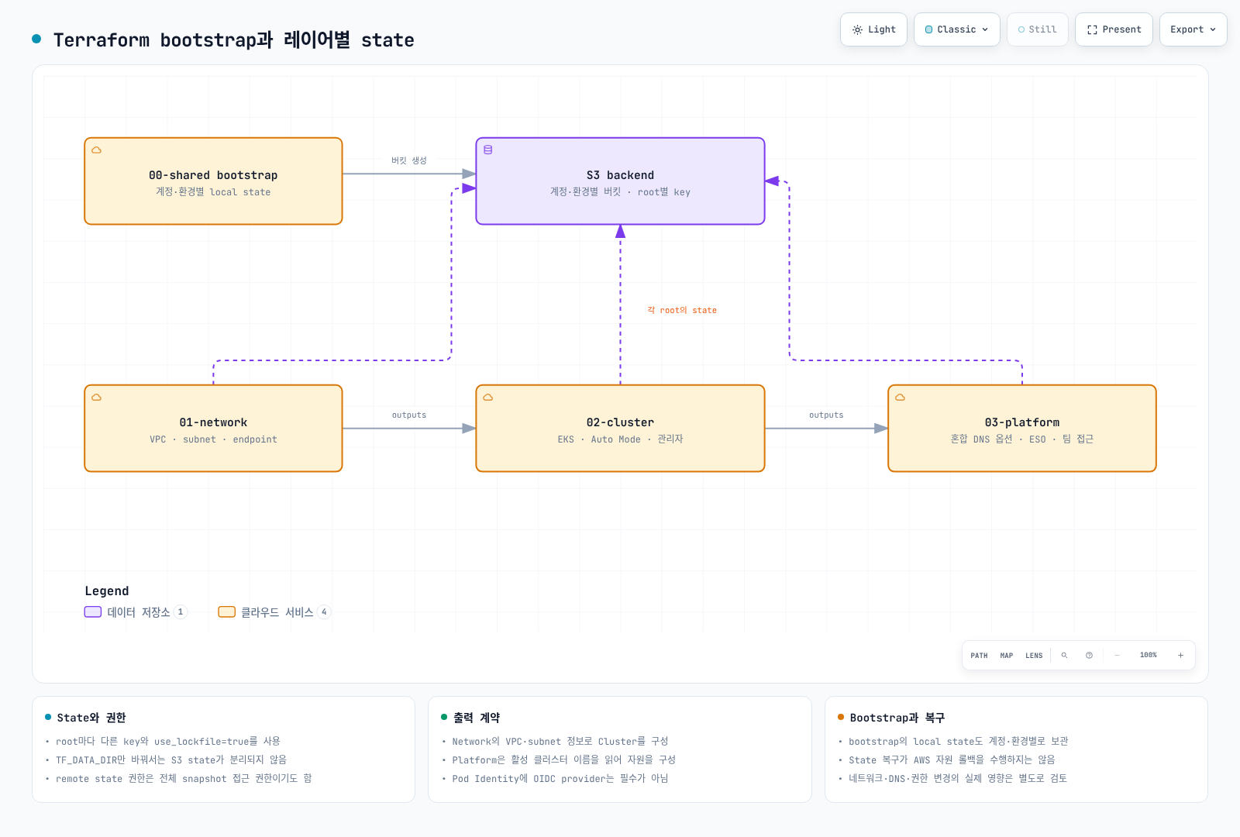Click the cloud icon on 03-platform node

tap(900, 398)
